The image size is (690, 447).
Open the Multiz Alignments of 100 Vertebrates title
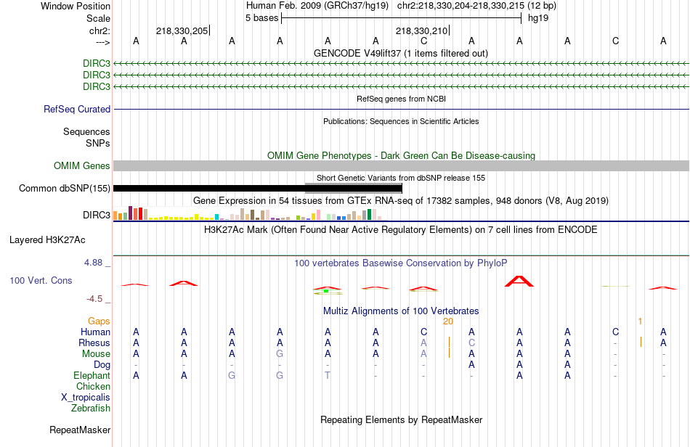(401, 311)
